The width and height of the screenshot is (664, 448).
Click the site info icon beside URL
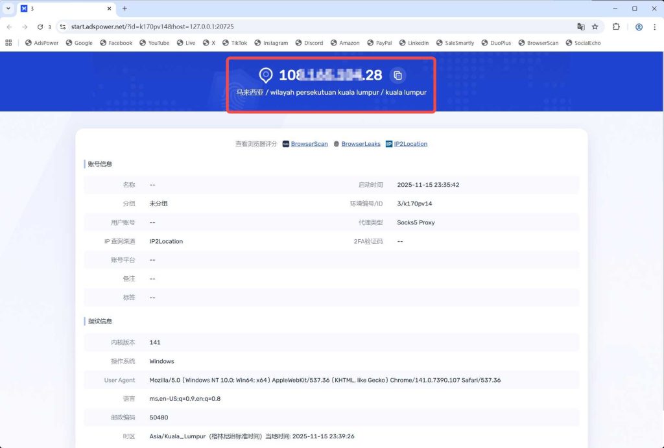click(63, 27)
